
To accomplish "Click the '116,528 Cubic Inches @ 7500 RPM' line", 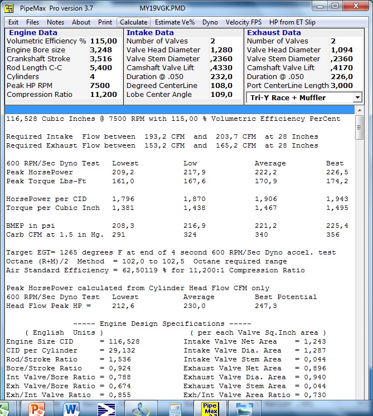I will (173, 119).
